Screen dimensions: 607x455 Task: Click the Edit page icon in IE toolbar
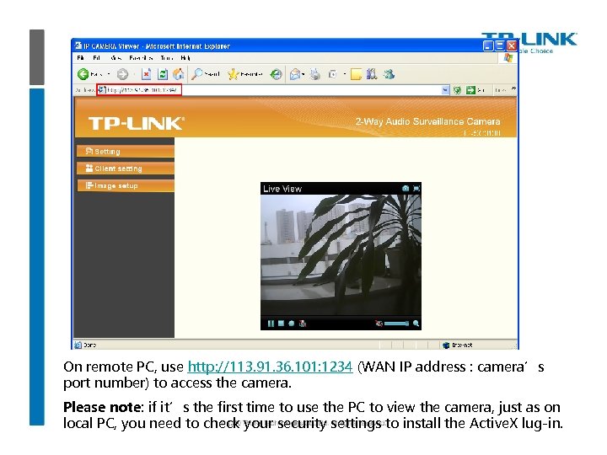click(332, 74)
